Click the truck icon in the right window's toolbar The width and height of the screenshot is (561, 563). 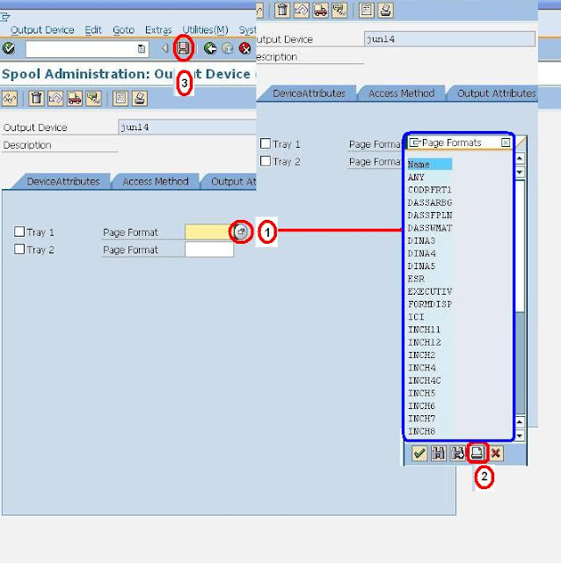[x=320, y=10]
